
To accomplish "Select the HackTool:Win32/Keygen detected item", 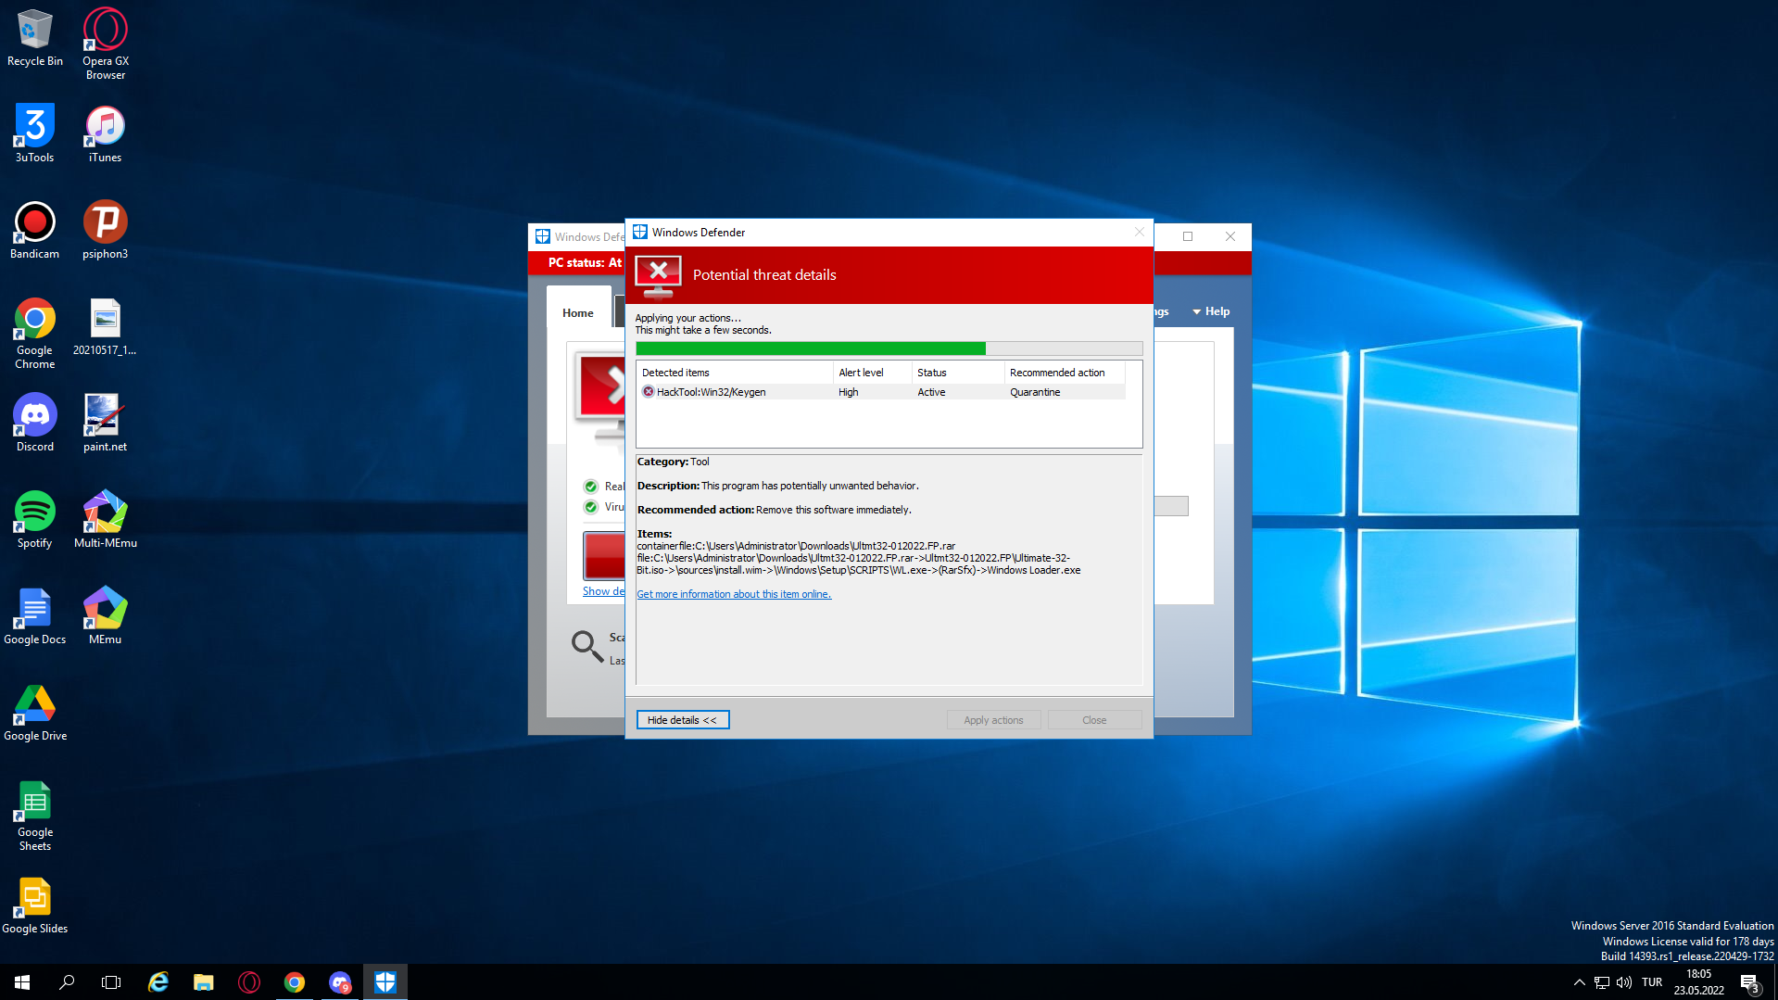I will 711,392.
